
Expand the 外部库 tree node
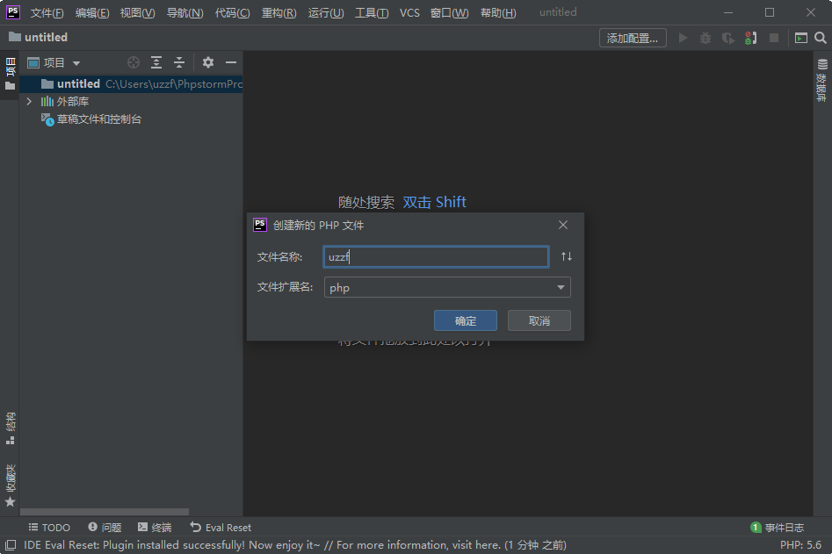[x=29, y=101]
